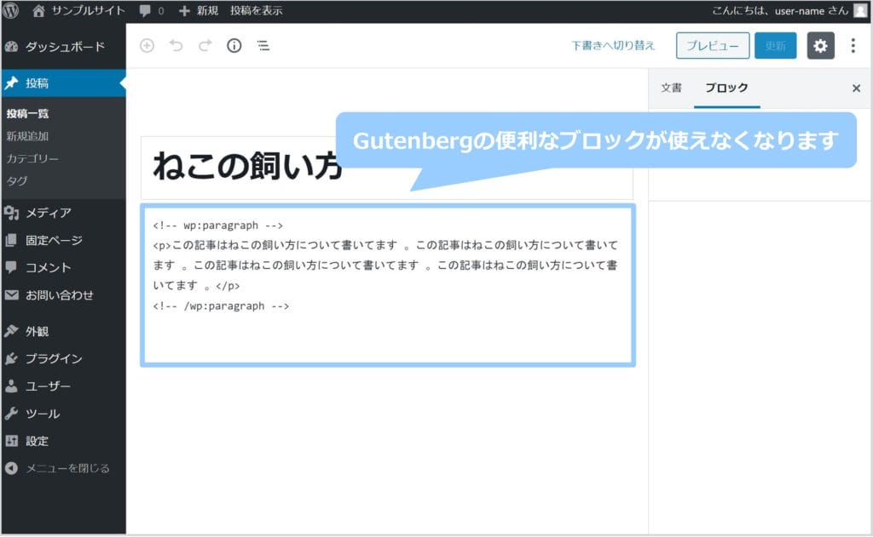The width and height of the screenshot is (873, 537).
Task: Open カテゴリー submenu item
Action: pos(32,158)
